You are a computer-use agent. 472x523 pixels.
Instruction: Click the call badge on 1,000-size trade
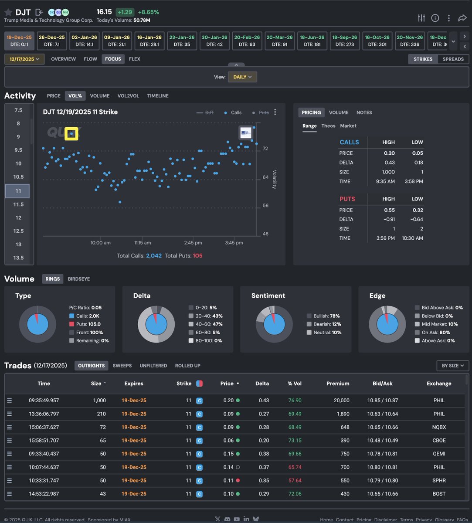tap(199, 401)
